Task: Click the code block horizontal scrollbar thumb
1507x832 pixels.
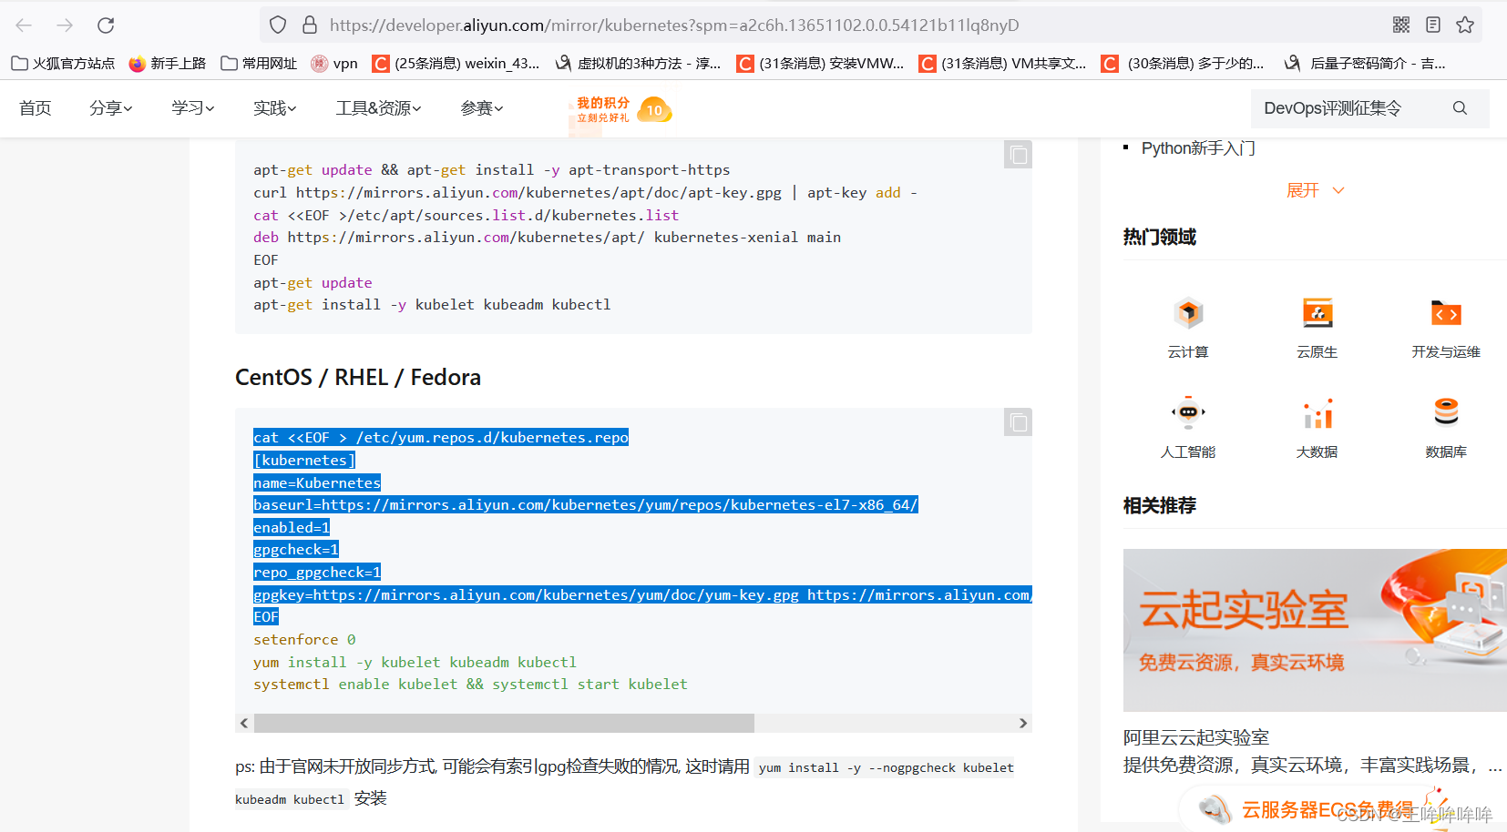Action: pyautogui.click(x=504, y=723)
